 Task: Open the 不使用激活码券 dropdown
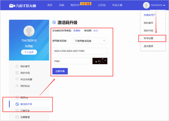(x=90, y=41)
